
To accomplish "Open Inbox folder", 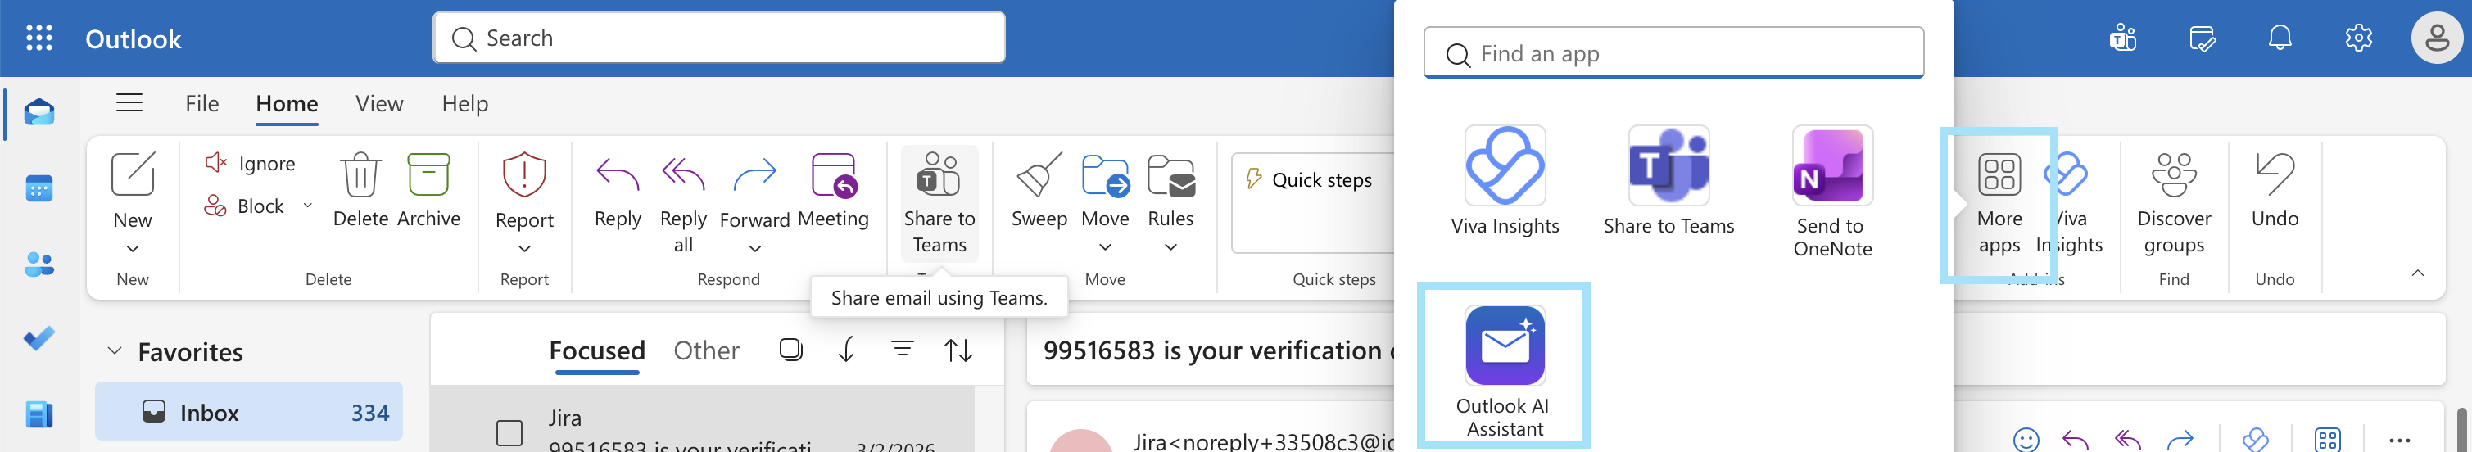I will 250,413.
